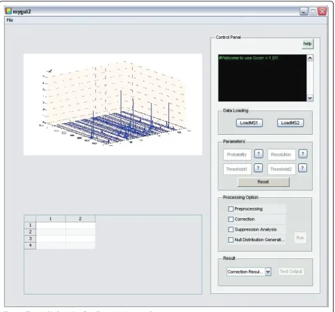Select table row header 3
Screen dimensions: 335x312
[30, 238]
